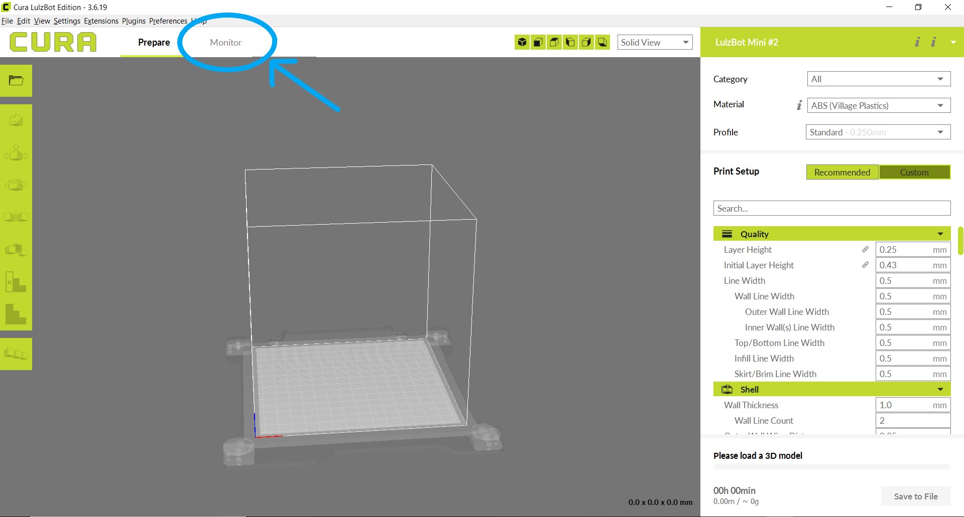Select the Rotate tool in sidebar
The width and height of the screenshot is (964, 517).
coord(16,185)
